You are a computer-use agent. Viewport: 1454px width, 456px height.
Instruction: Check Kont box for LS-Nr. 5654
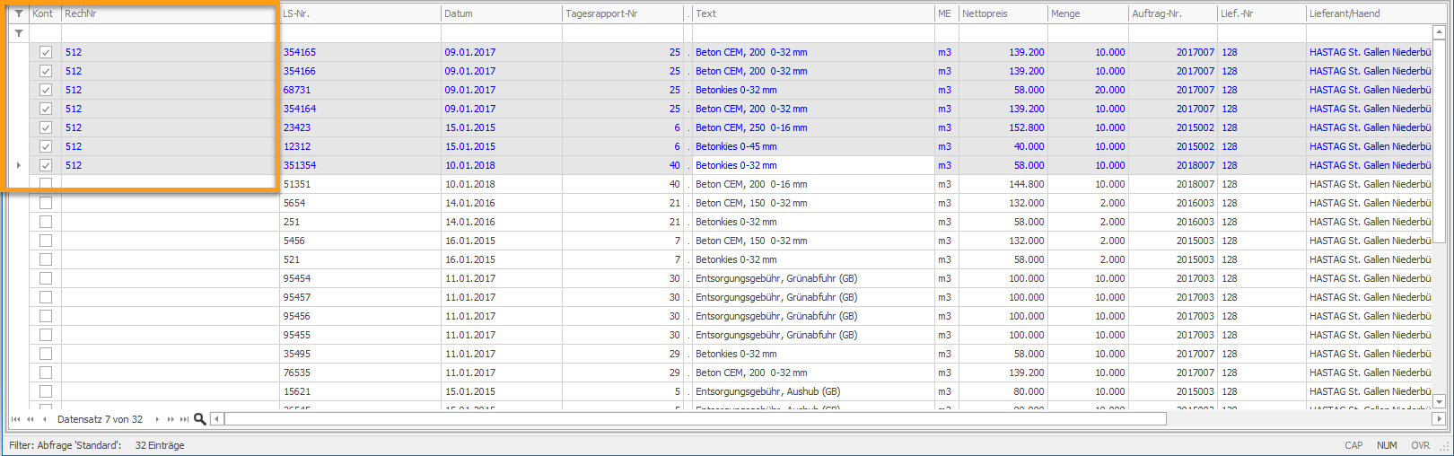[x=46, y=203]
